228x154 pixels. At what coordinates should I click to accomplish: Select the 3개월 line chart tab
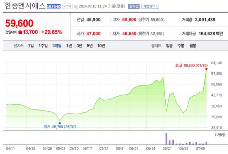57,46
